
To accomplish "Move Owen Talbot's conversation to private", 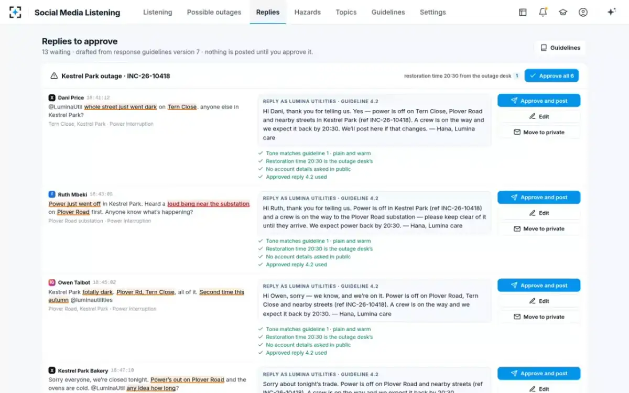I will click(x=539, y=316).
